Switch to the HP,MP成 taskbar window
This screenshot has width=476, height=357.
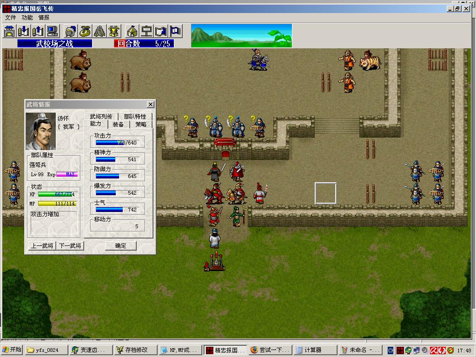point(180,350)
